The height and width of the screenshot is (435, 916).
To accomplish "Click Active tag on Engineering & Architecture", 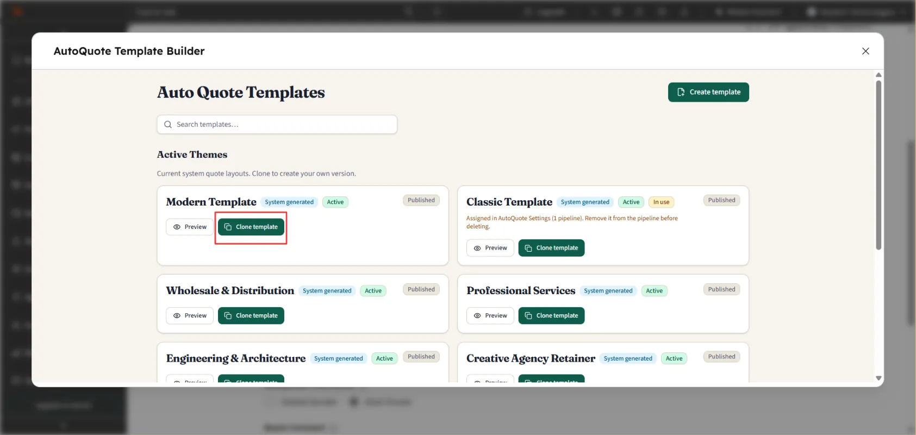I will click(x=384, y=358).
